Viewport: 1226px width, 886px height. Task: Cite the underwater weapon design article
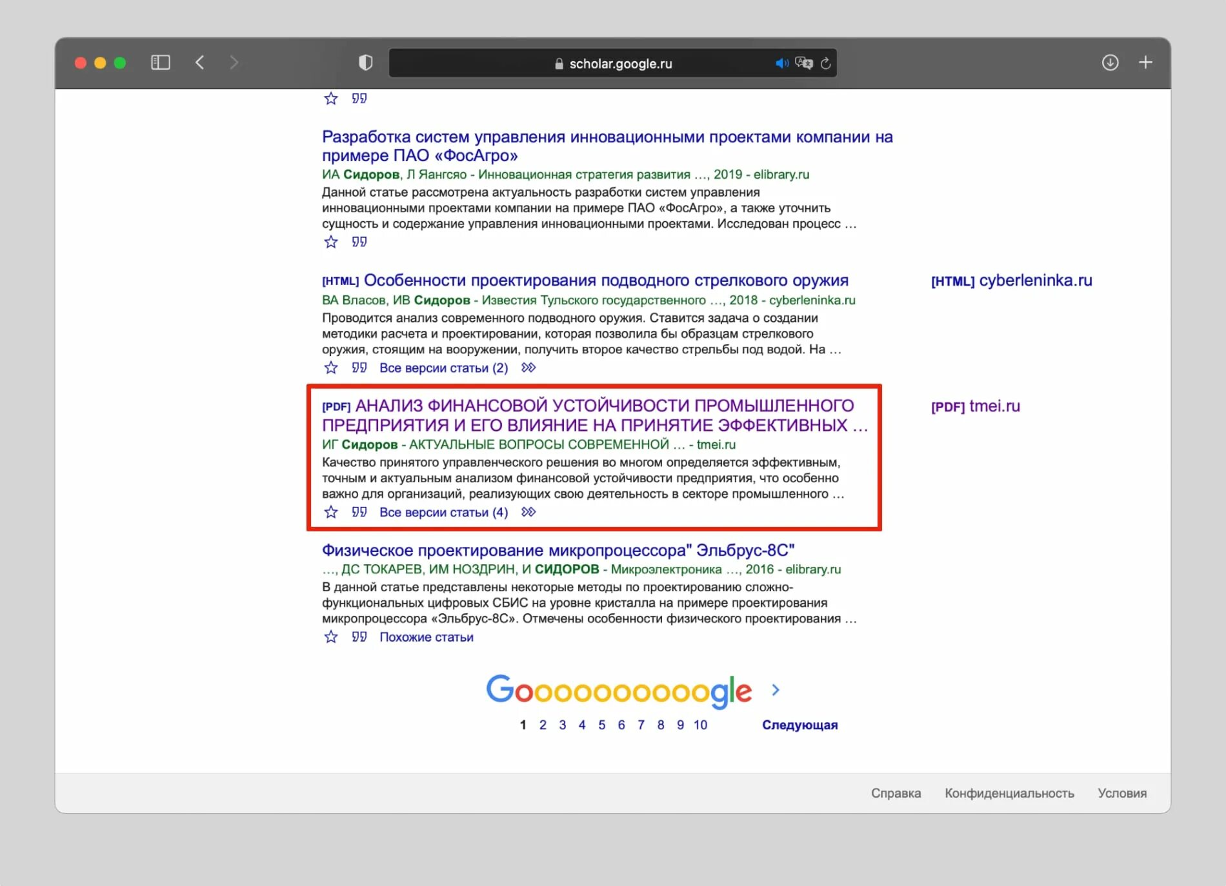[359, 368]
